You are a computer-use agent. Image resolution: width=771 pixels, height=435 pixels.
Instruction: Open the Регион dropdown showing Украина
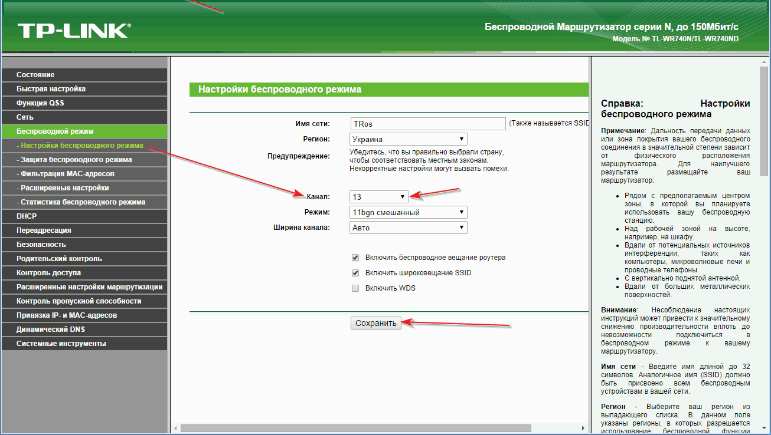(x=408, y=140)
